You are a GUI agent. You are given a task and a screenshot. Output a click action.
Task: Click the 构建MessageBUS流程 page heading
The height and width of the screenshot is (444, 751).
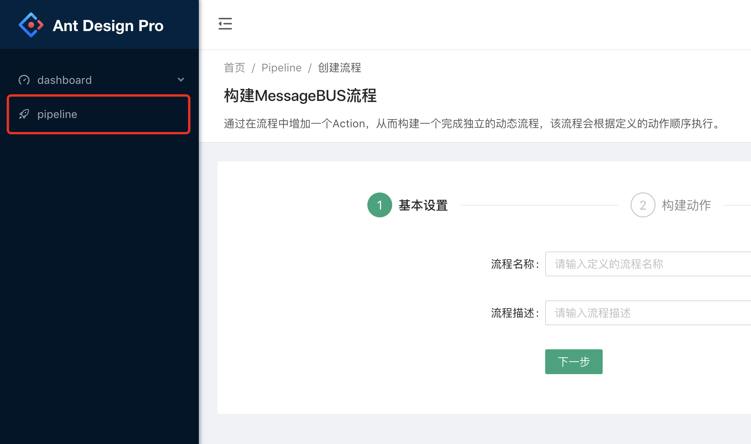pyautogui.click(x=300, y=95)
